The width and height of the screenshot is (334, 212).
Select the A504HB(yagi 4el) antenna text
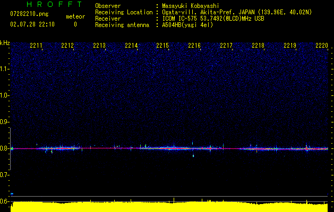click(187, 25)
